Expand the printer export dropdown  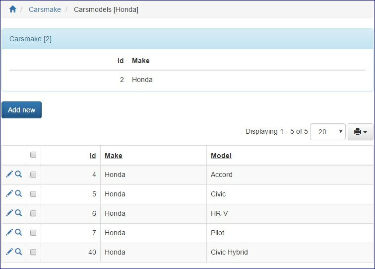tap(361, 132)
